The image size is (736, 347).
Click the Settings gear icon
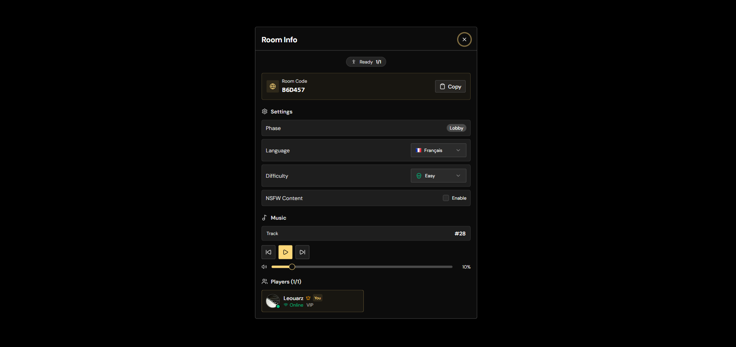[x=265, y=111]
